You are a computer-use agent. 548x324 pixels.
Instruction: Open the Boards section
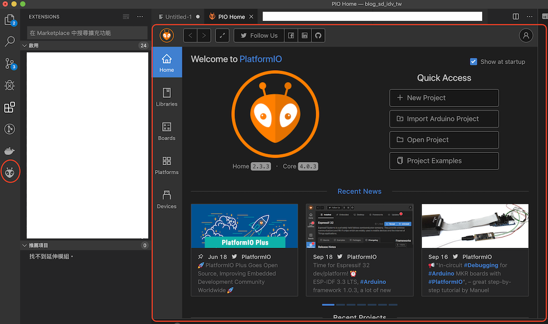click(x=167, y=131)
